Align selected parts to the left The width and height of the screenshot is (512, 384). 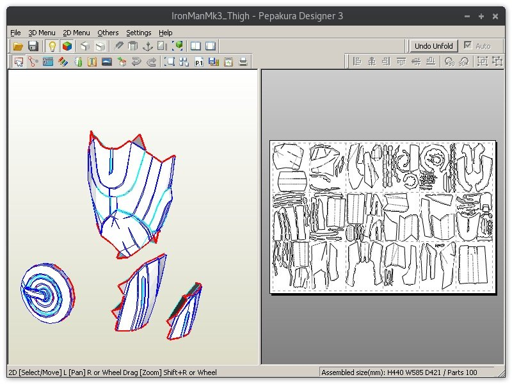pyautogui.click(x=357, y=61)
